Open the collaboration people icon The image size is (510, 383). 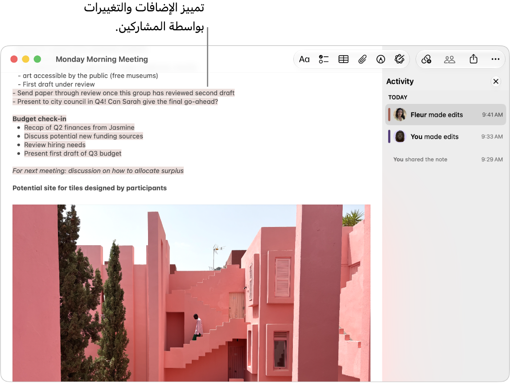449,59
